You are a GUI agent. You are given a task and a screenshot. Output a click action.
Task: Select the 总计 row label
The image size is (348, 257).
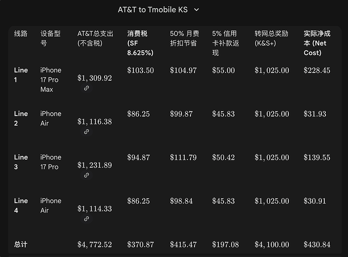pyautogui.click(x=21, y=245)
